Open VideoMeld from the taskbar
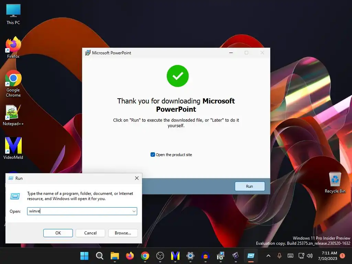 [175, 256]
